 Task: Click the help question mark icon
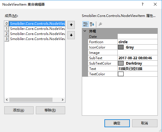tap(143, 4)
